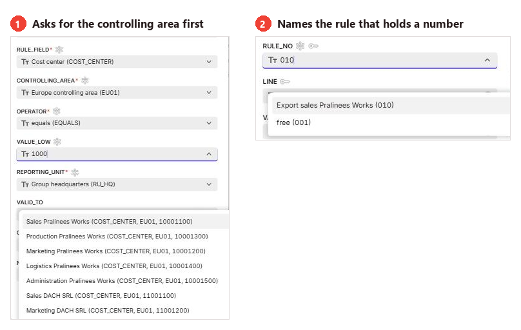Collapse the RULE_NO dropdown with up chevron
521x330 pixels.
pos(487,60)
